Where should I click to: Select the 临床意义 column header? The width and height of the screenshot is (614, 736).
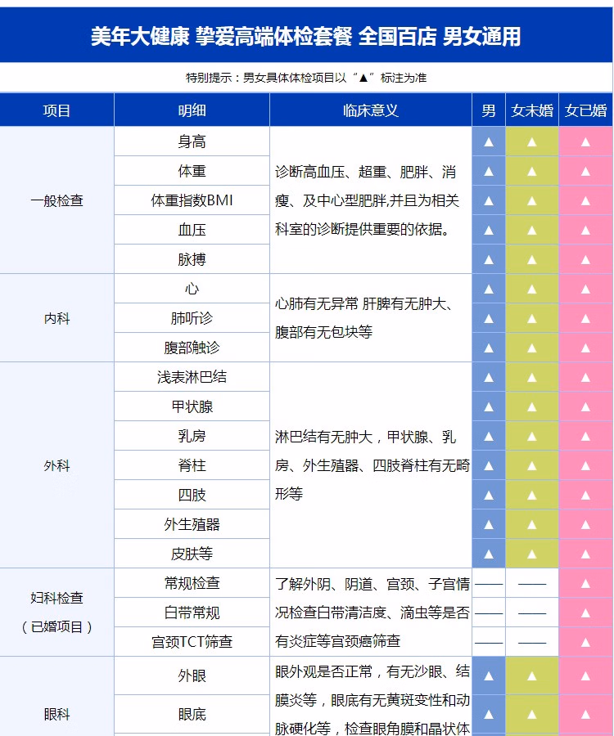click(x=371, y=110)
